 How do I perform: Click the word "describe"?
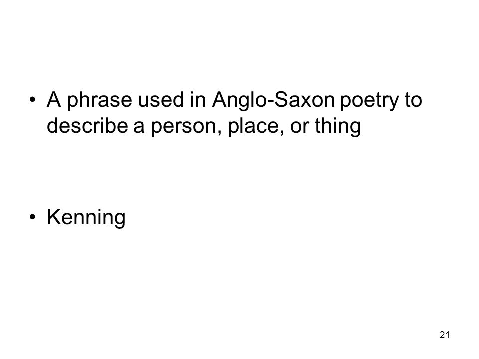pos(87,126)
